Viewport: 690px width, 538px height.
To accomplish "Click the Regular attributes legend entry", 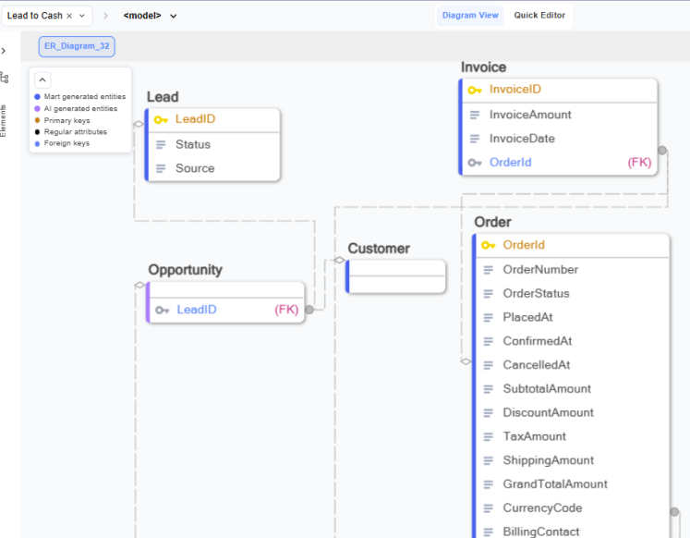I will [x=75, y=131].
